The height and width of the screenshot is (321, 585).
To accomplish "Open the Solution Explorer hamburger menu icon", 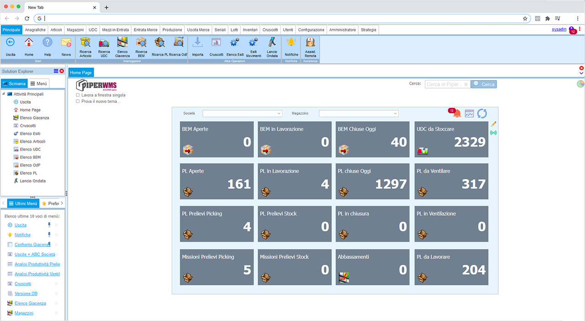I will click(x=56, y=71).
